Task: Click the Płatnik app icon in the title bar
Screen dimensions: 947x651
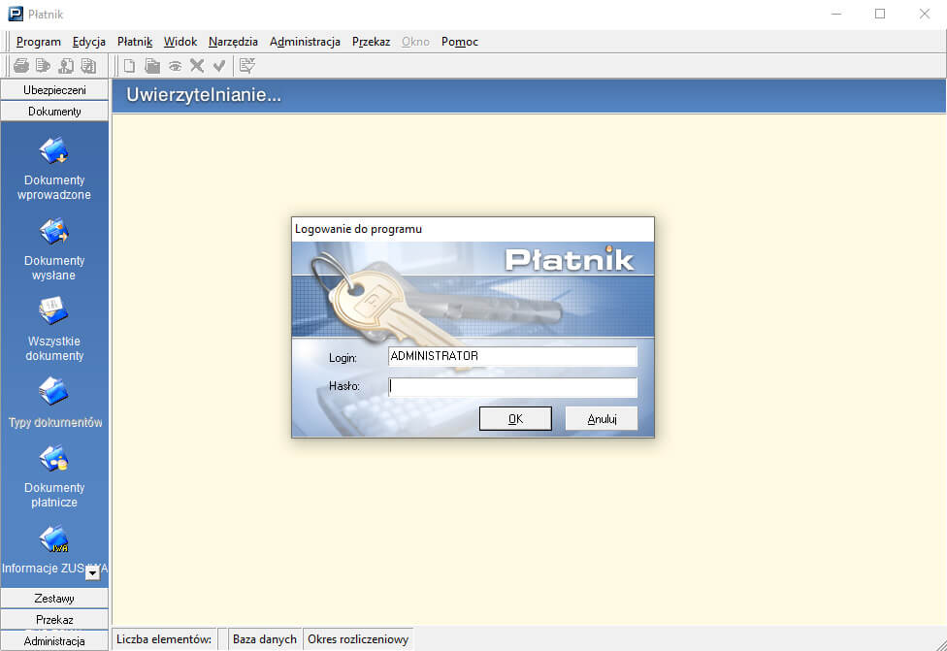Action: 16,14
